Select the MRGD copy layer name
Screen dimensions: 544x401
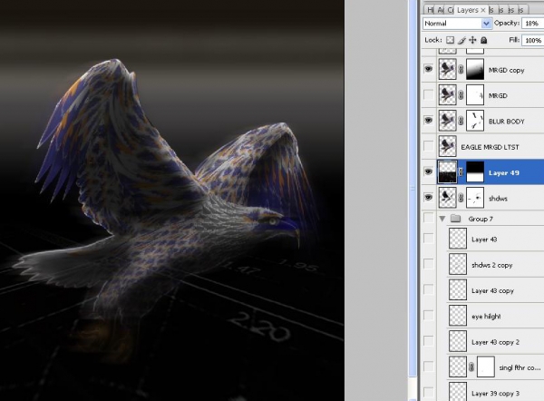[x=506, y=70]
